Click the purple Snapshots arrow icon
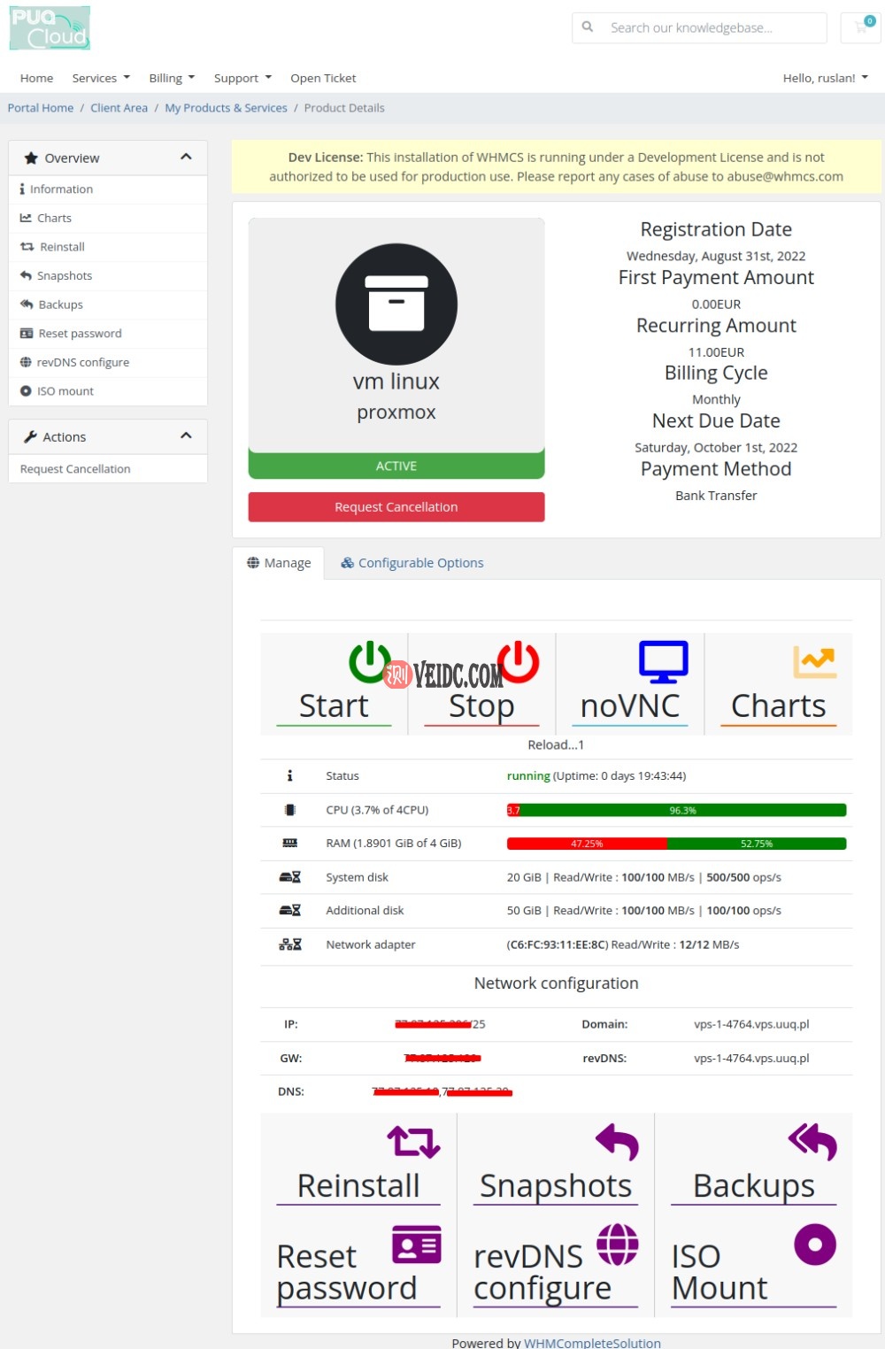Viewport: 885px width, 1349px height. point(617,1142)
